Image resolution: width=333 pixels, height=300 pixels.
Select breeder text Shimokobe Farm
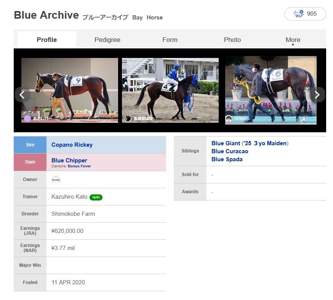tap(73, 214)
